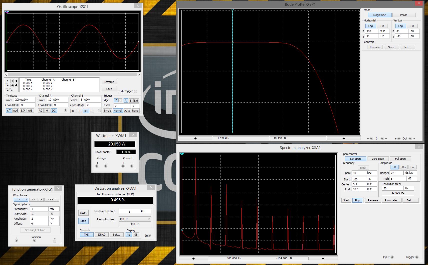Click Function generator positive terminal
This screenshot has height=265, width=428.
coord(17,241)
